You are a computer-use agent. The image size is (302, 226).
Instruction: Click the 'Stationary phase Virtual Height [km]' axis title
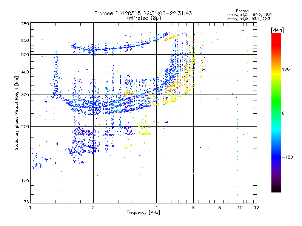(x=16, y=113)
